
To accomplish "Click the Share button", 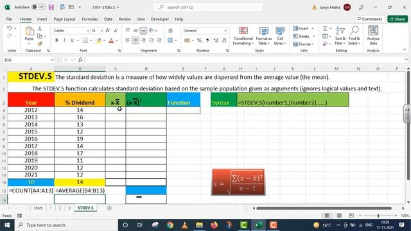I will (x=398, y=19).
